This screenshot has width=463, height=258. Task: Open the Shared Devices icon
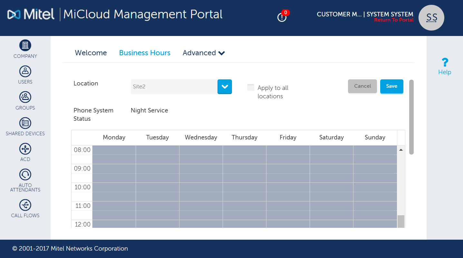[x=25, y=123]
